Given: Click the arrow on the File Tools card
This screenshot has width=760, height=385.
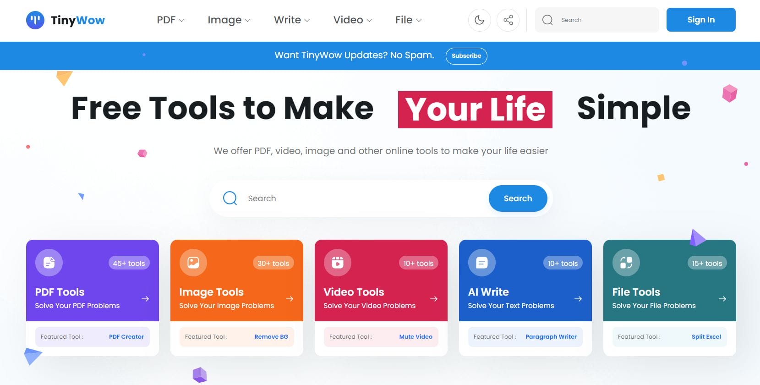Looking at the screenshot, I should 722,299.
